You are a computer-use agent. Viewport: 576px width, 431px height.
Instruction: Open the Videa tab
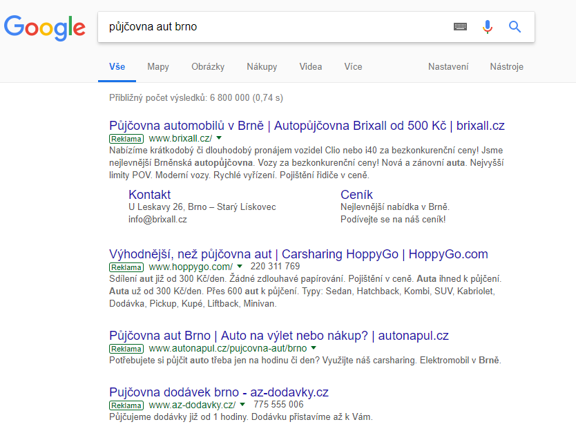coord(310,66)
